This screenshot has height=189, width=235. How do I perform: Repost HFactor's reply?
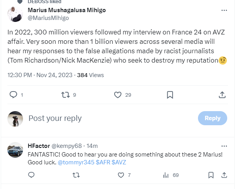76,175
